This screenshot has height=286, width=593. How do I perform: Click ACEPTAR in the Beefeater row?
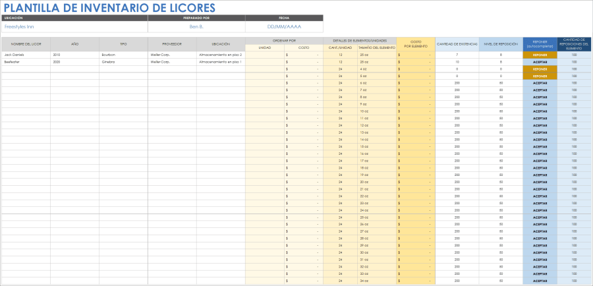pos(540,62)
